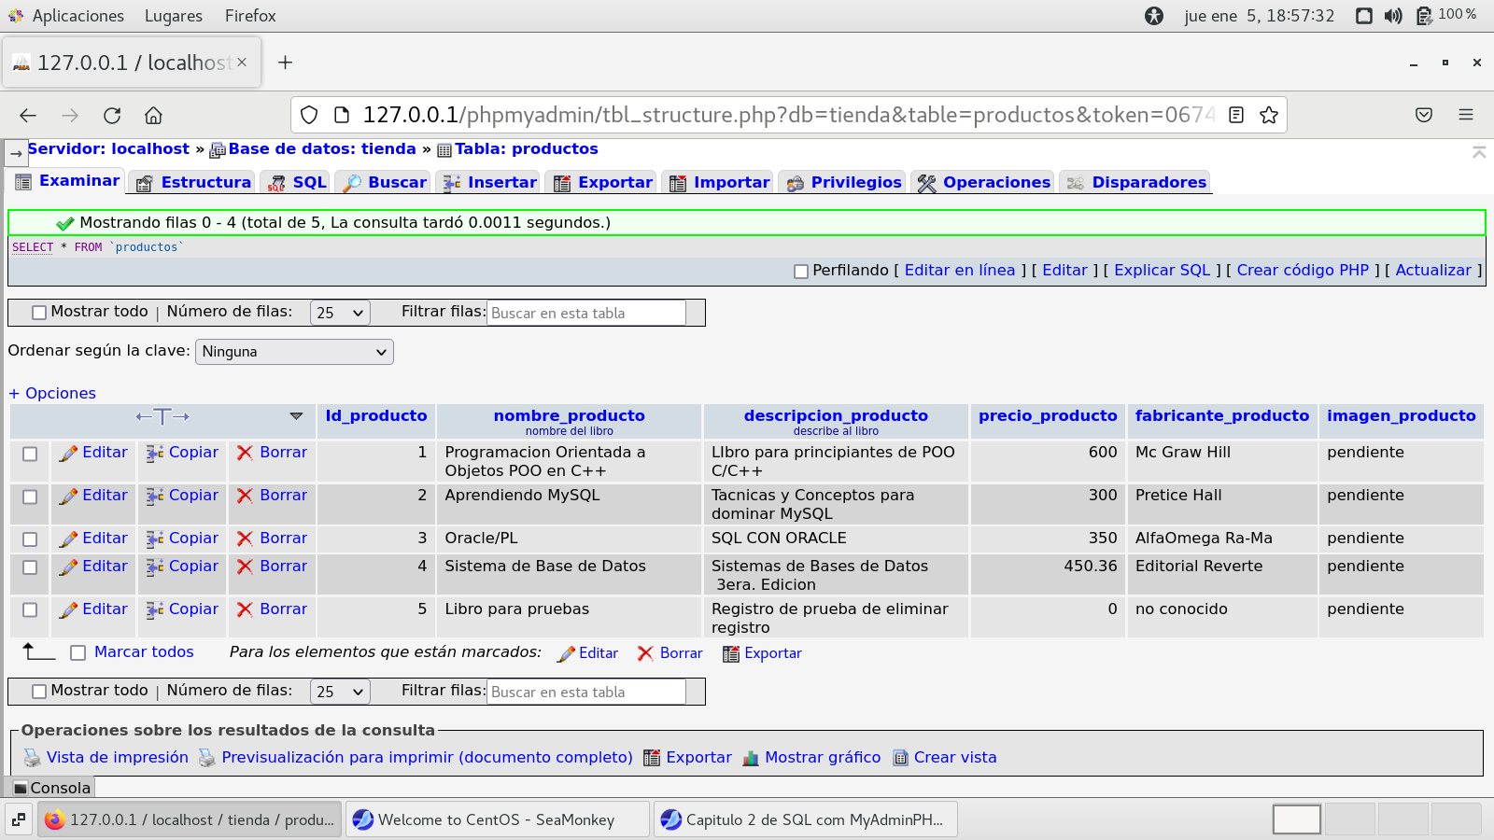Open the top Número de filas dropdown
1494x840 pixels.
pos(340,313)
